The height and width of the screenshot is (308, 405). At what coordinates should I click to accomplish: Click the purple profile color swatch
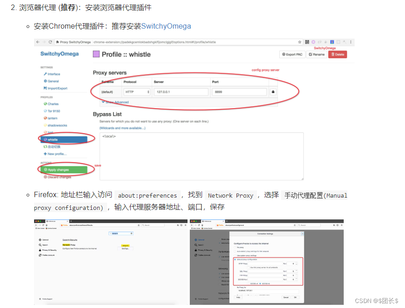[x=96, y=54]
